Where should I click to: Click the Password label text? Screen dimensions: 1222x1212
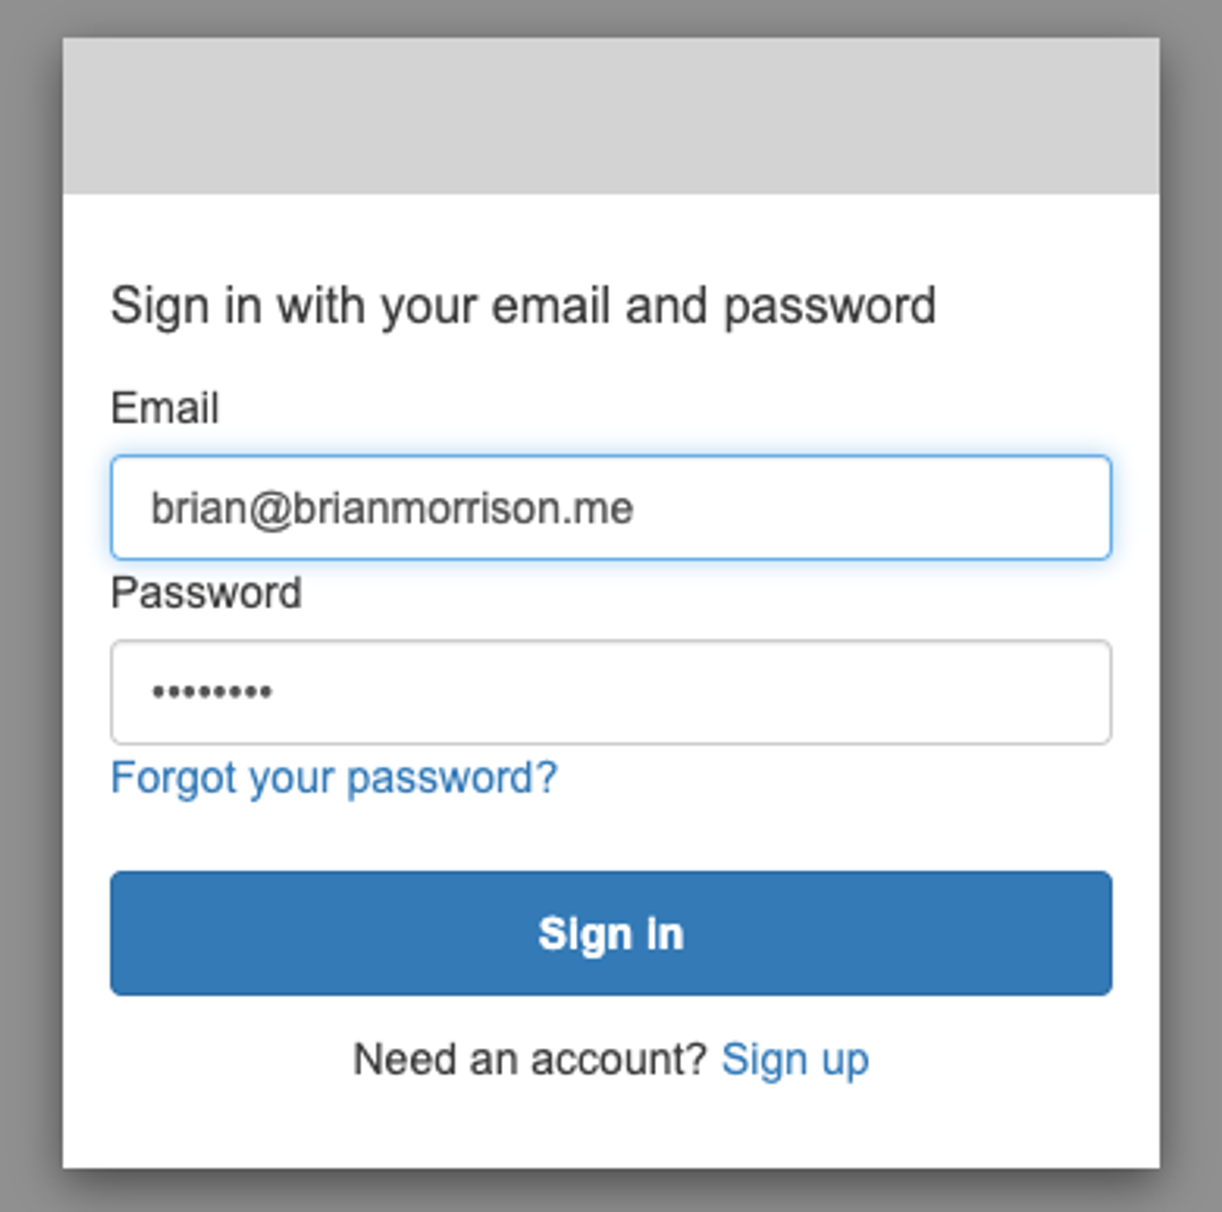[x=206, y=593]
